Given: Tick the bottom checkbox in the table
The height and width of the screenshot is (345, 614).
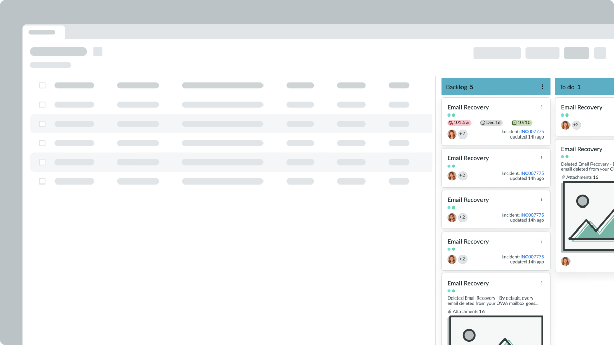Looking at the screenshot, I should (42, 181).
